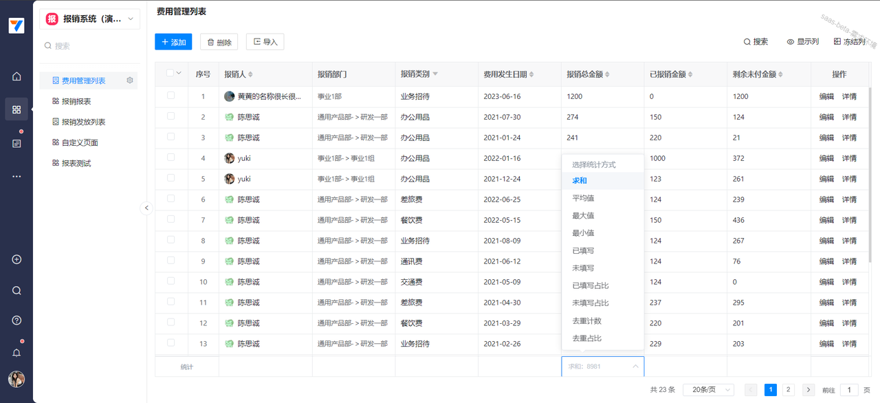Open the apps grid icon in sidebar

16,109
